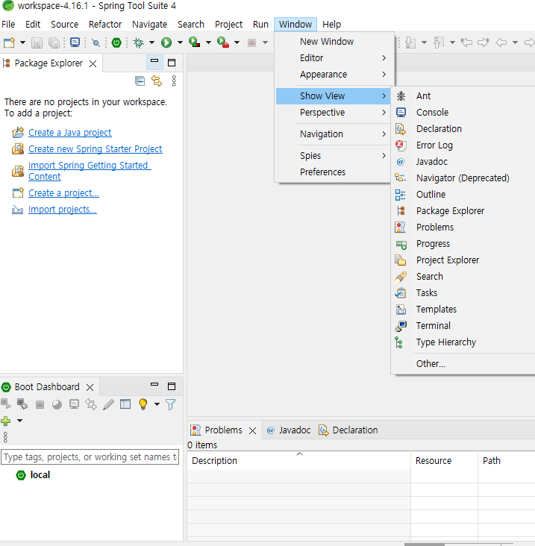Click the Next Annotation toolbar icon
This screenshot has height=546, width=535.
point(410,43)
